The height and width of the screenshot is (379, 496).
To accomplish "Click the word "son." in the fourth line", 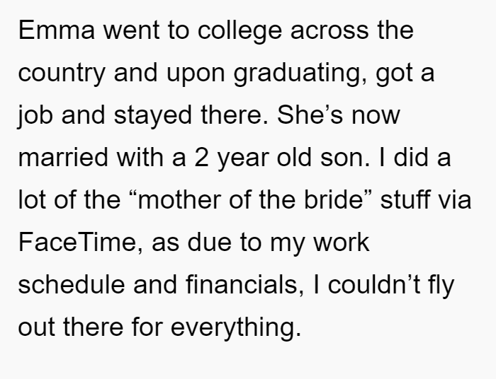I will click(345, 158).
